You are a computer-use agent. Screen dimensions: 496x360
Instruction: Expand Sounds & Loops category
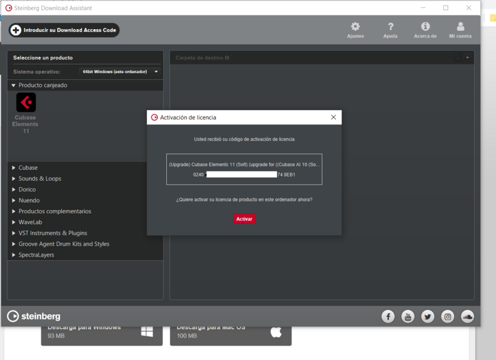point(14,178)
